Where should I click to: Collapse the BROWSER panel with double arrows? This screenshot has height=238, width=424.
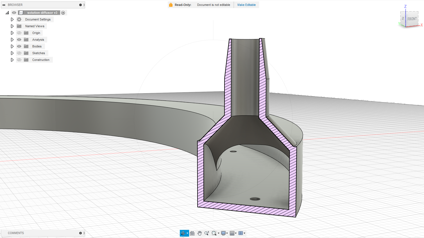coord(4,5)
